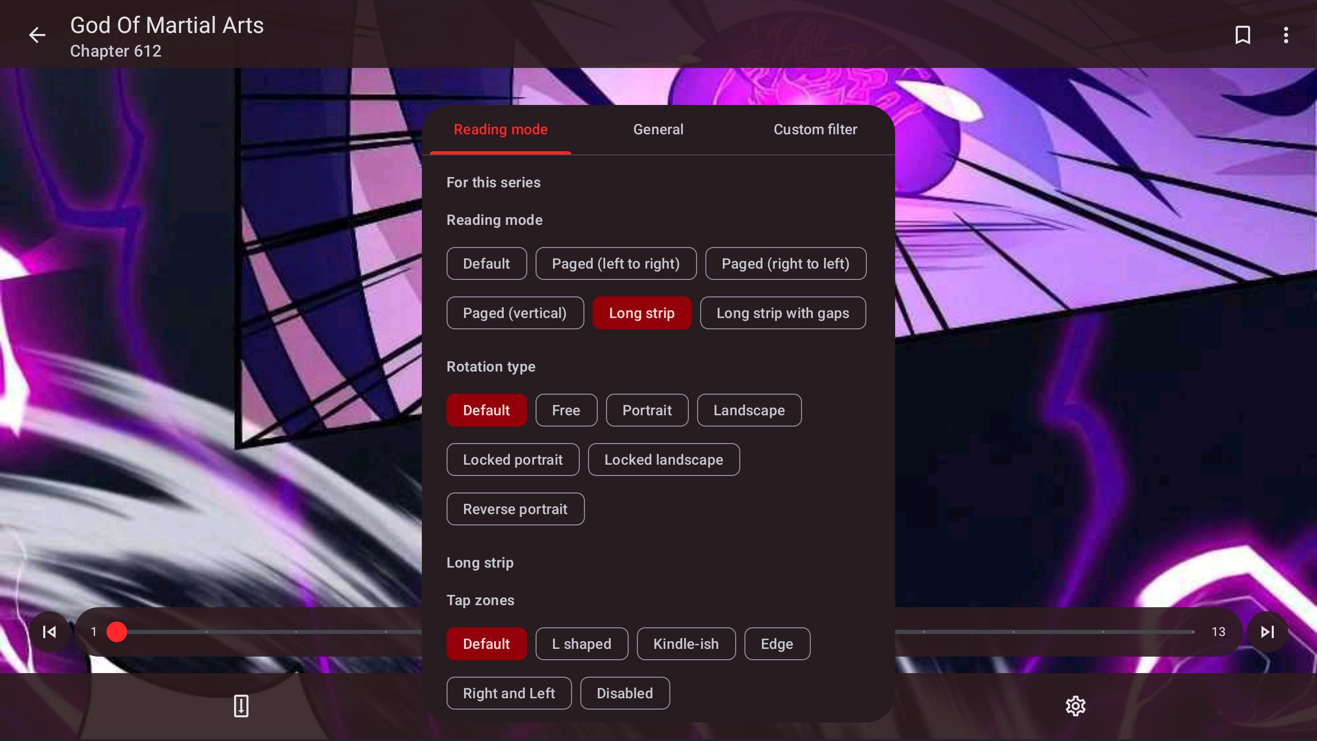
Task: Select Paged (right to left) mode
Action: pyautogui.click(x=786, y=263)
